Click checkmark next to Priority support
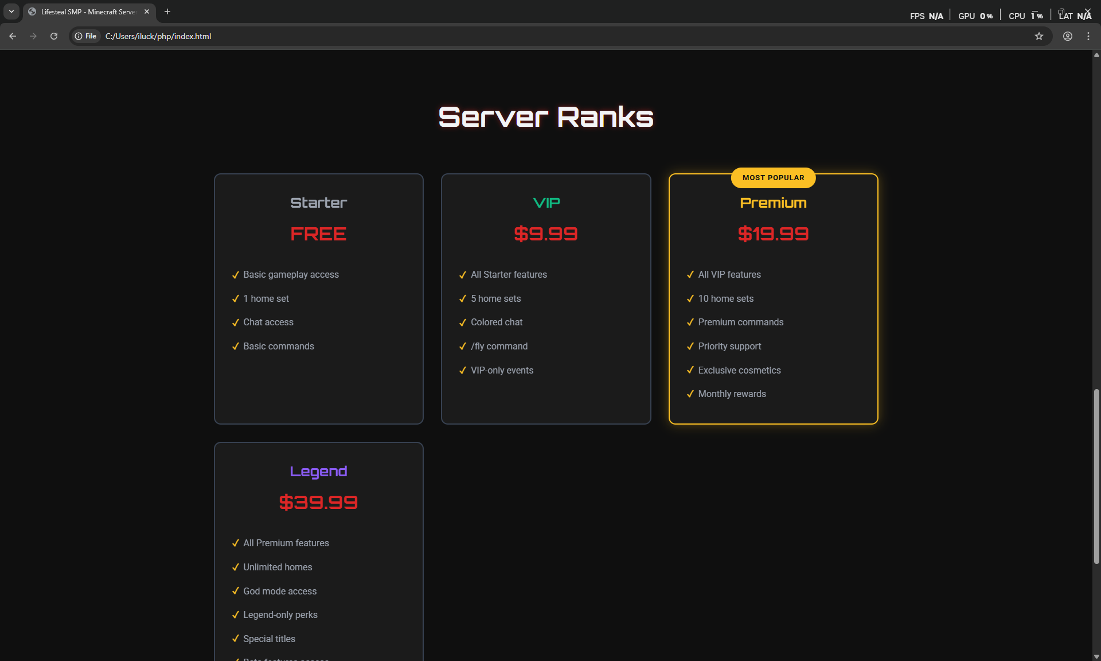 (x=690, y=347)
